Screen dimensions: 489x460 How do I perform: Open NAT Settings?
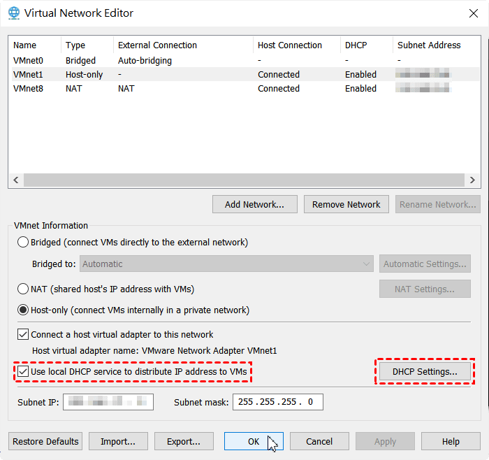click(x=425, y=289)
